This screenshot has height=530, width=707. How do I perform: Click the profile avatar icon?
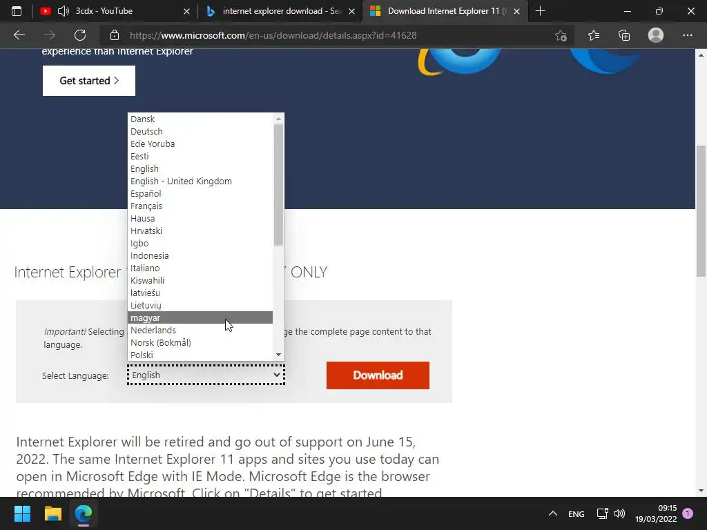coord(656,35)
